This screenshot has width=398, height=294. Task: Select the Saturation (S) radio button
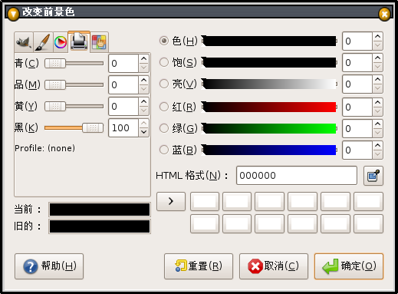click(164, 62)
